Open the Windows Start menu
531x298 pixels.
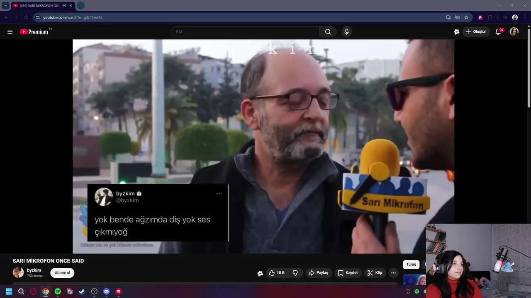(x=9, y=291)
